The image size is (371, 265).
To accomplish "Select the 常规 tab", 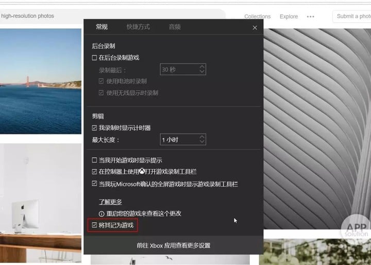I will 102,27.
